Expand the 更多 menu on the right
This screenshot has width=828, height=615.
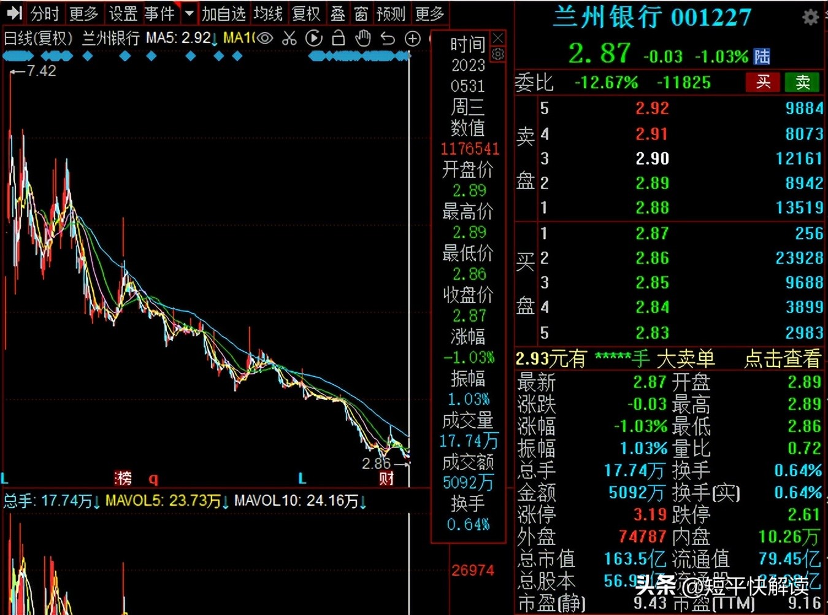coord(428,12)
